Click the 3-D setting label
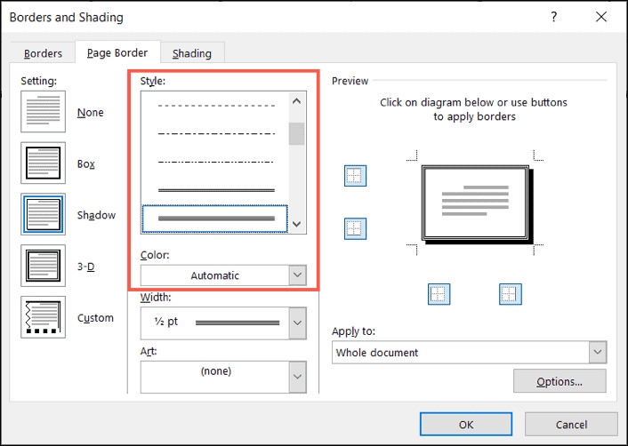This screenshot has height=446, width=628. tap(85, 267)
